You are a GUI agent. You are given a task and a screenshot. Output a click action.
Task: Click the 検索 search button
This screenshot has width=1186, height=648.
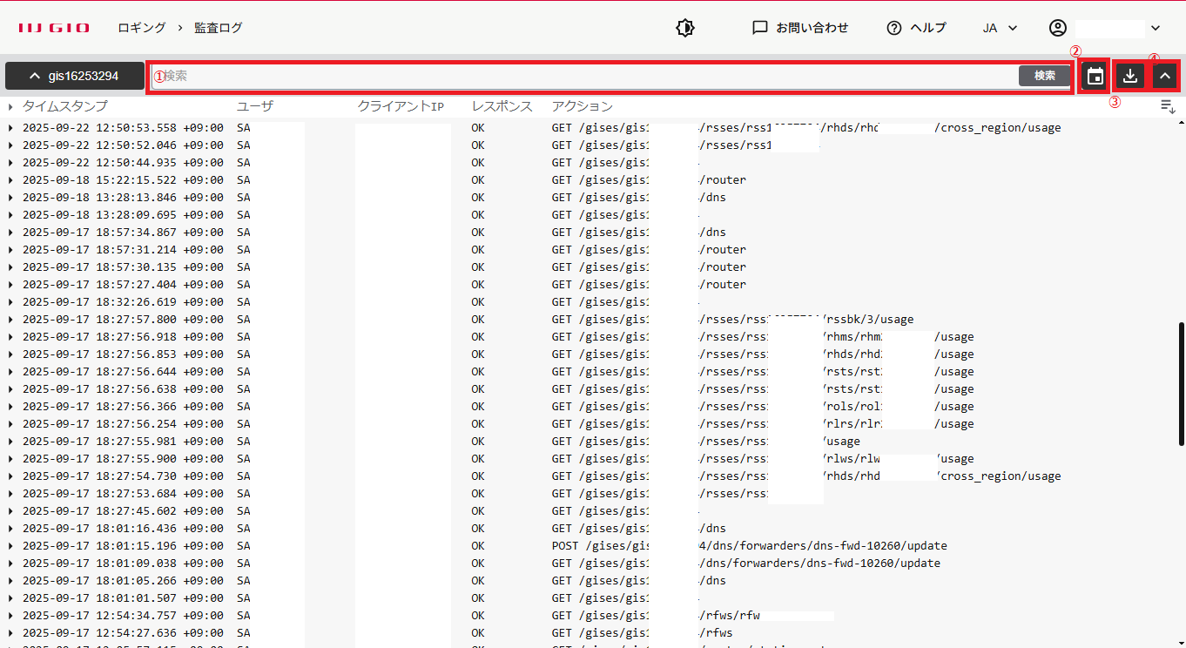pos(1044,76)
